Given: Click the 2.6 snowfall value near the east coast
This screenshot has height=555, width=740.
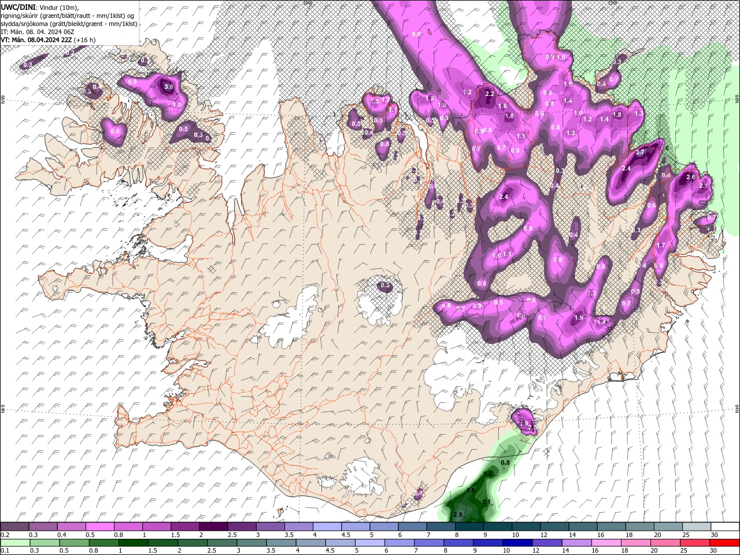Looking at the screenshot, I should [690, 177].
